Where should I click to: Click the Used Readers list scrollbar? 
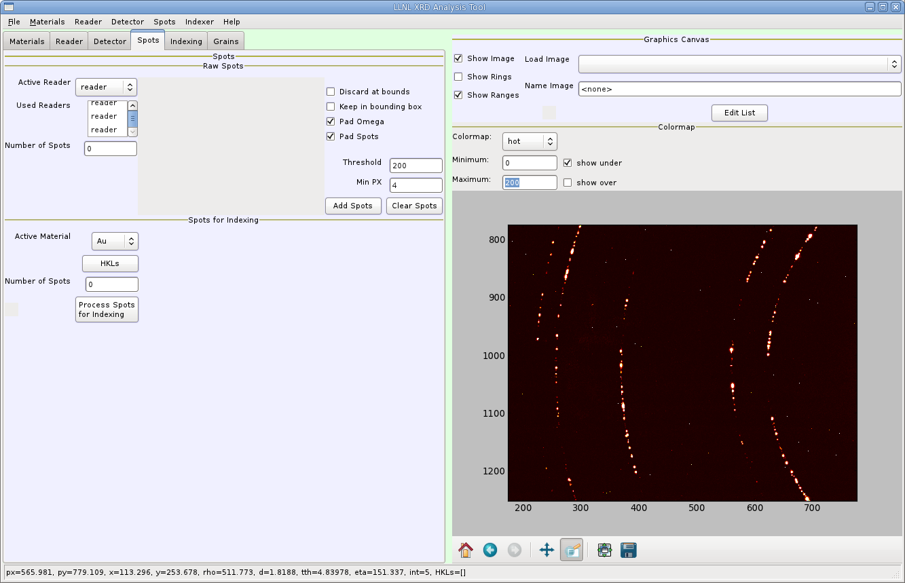(x=132, y=119)
